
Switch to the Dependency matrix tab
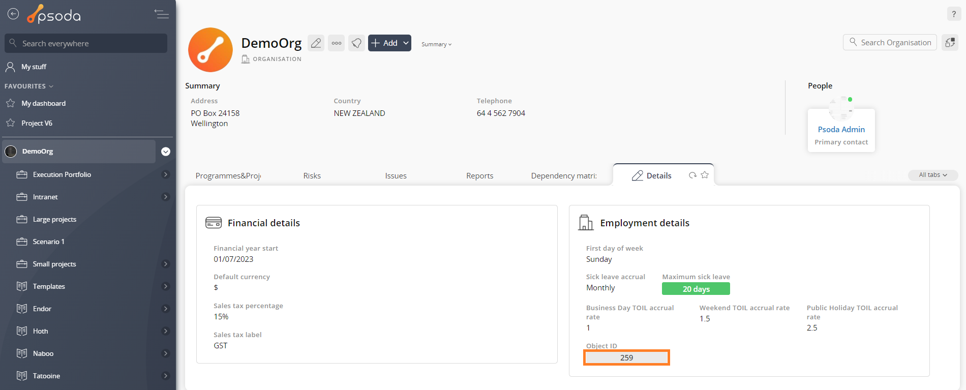(564, 175)
